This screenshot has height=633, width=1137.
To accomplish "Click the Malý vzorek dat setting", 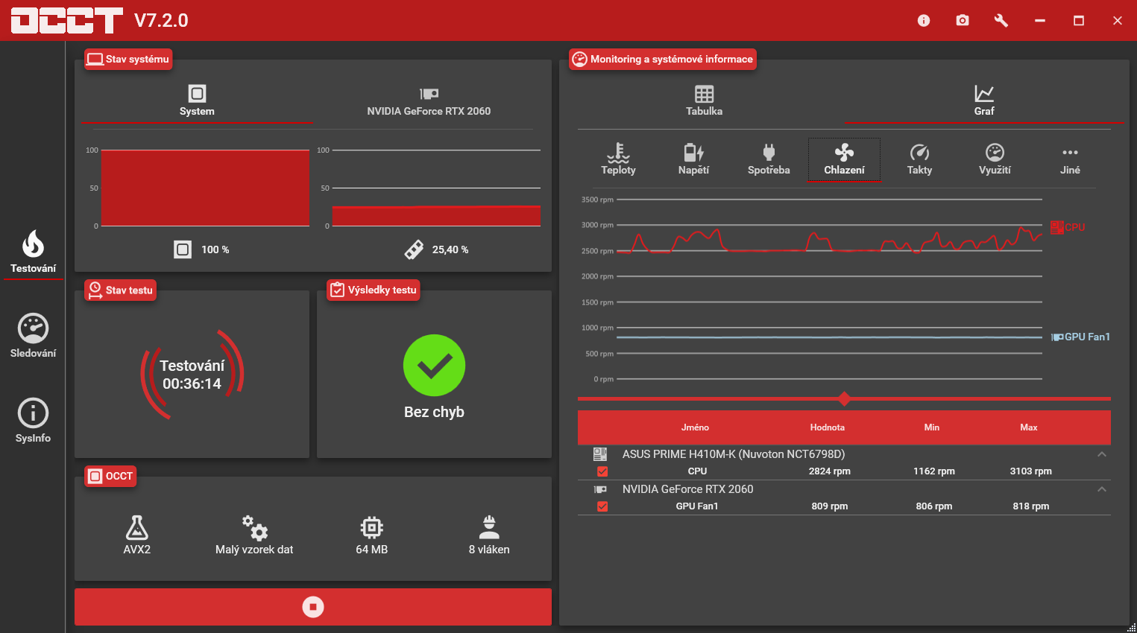I will coord(254,535).
